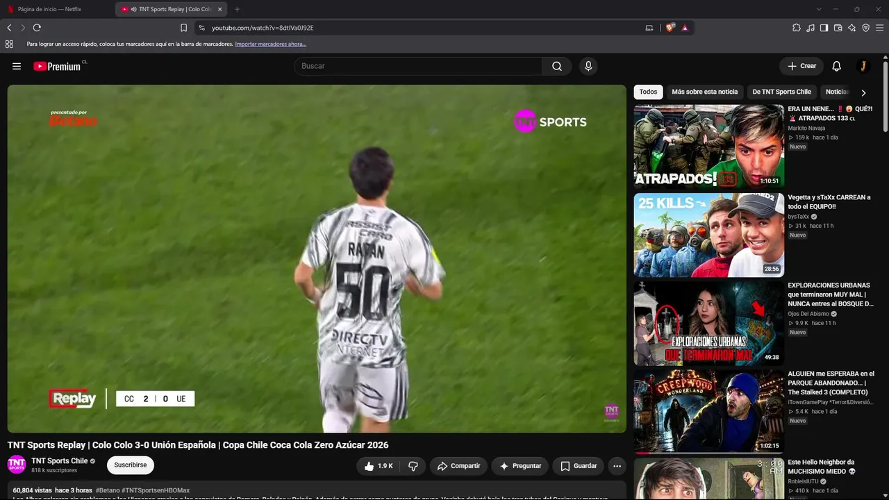Click in the Buscar search field
This screenshot has height=500, width=889.
(418, 66)
